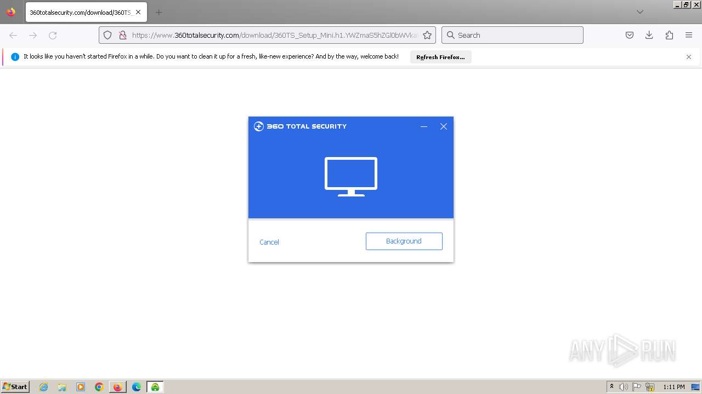Open the Extensions menu

(669, 35)
